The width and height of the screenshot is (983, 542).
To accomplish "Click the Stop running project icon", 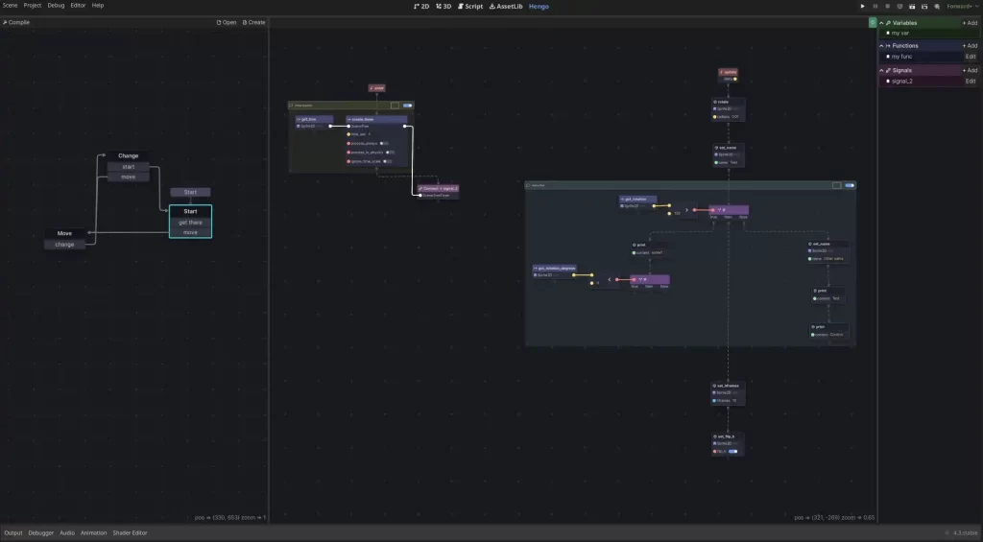I will 887,6.
